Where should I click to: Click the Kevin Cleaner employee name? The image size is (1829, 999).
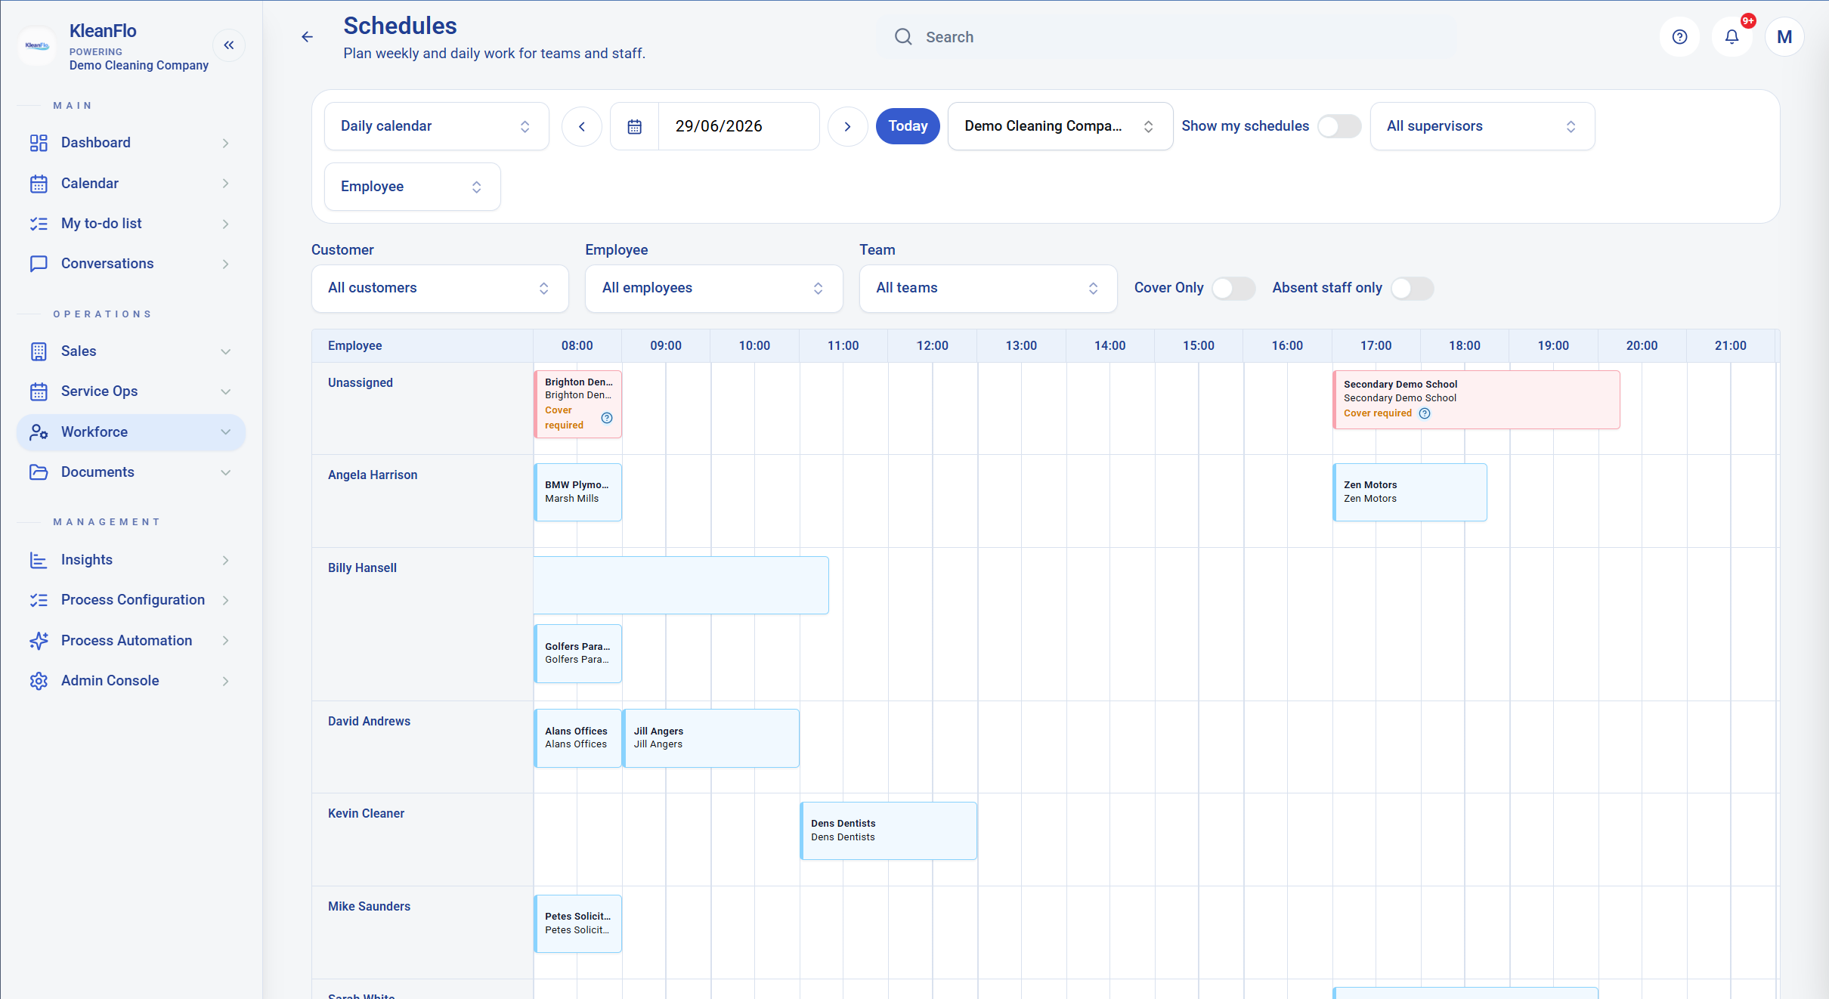point(366,813)
